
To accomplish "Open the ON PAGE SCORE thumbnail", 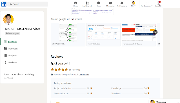I will point(68,35).
